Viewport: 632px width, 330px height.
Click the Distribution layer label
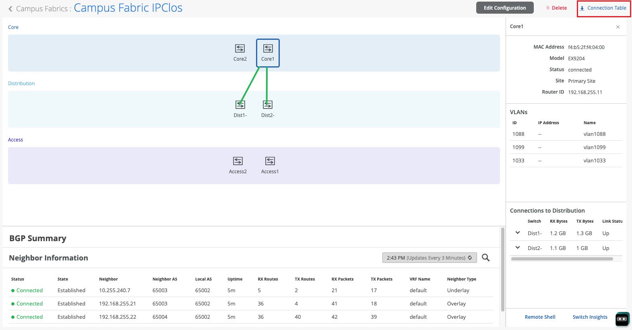click(21, 84)
